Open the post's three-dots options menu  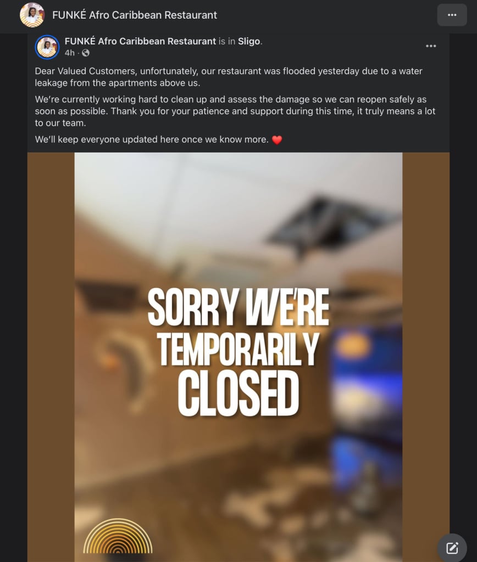click(x=431, y=46)
